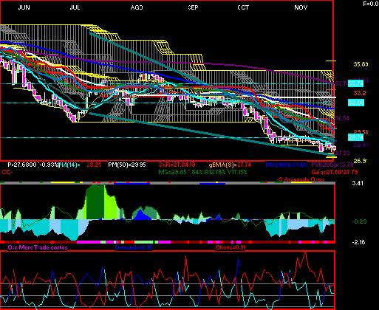The image size is (379, 310).
Task: Click the SEP month label
Action: tap(193, 7)
